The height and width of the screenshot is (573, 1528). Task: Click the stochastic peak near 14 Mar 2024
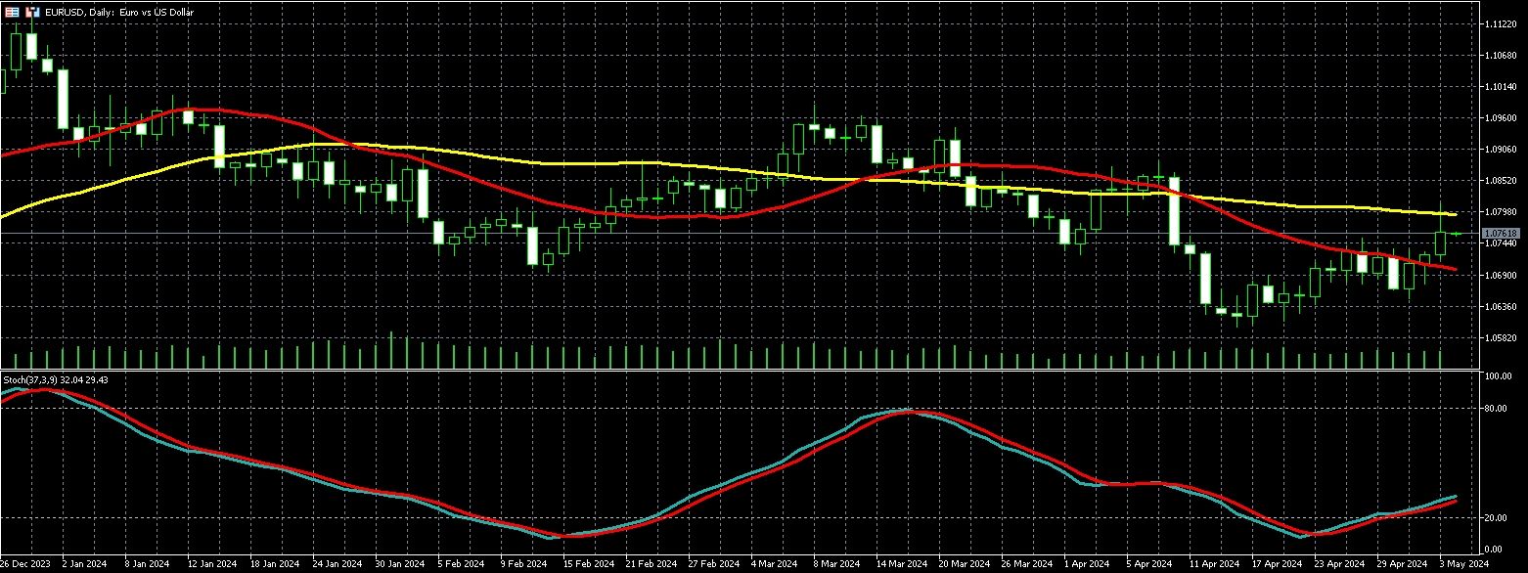[x=906, y=411]
